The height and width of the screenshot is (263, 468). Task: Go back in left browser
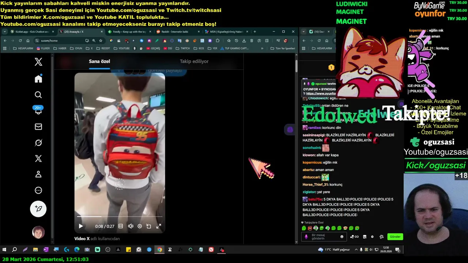5,41
